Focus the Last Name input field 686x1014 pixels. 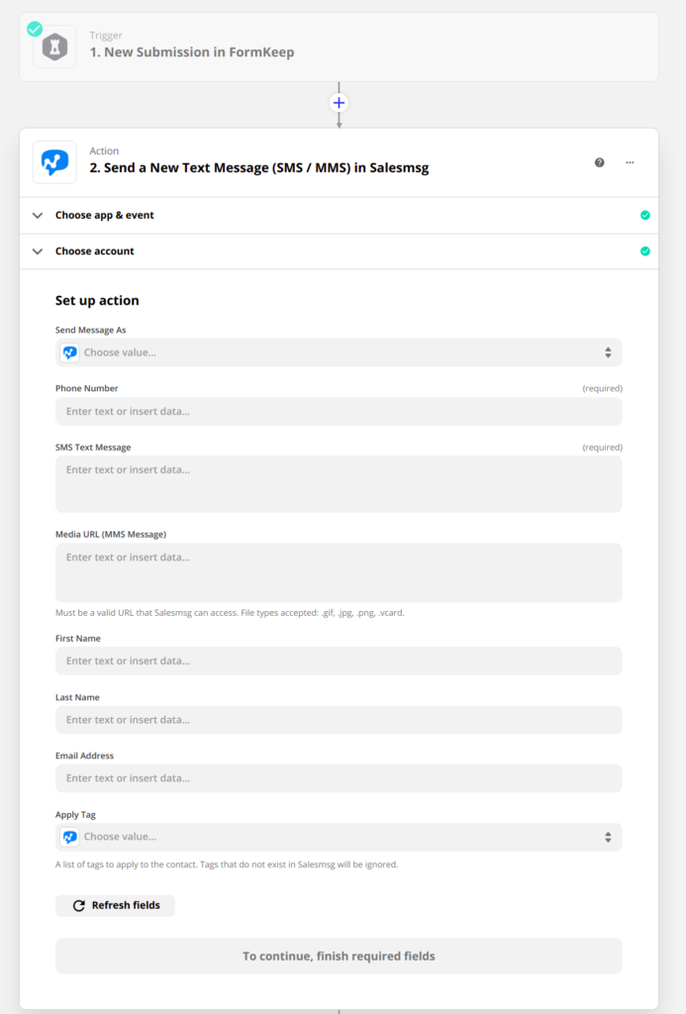point(339,719)
